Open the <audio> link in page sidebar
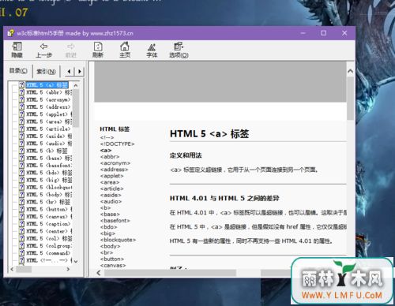 [111, 201]
